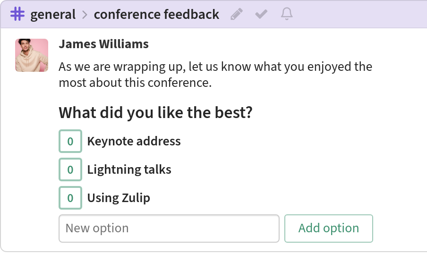Click the pencil edit topic icon
The image size is (427, 254).
click(236, 14)
